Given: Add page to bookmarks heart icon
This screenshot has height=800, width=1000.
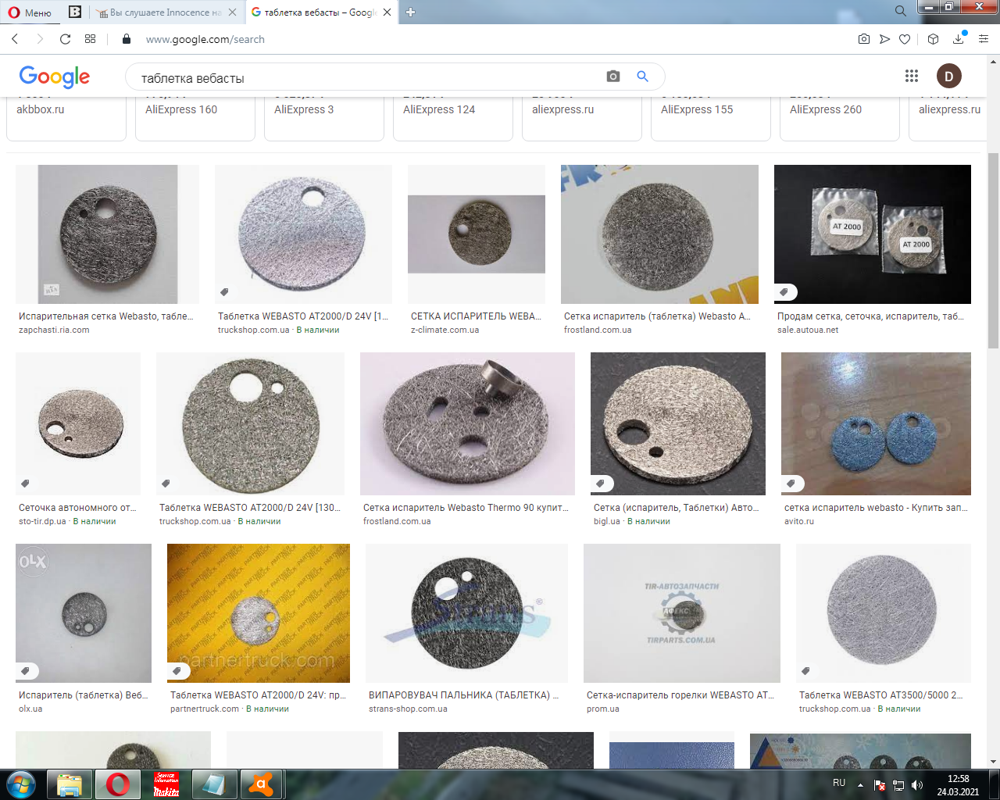Looking at the screenshot, I should pos(905,39).
